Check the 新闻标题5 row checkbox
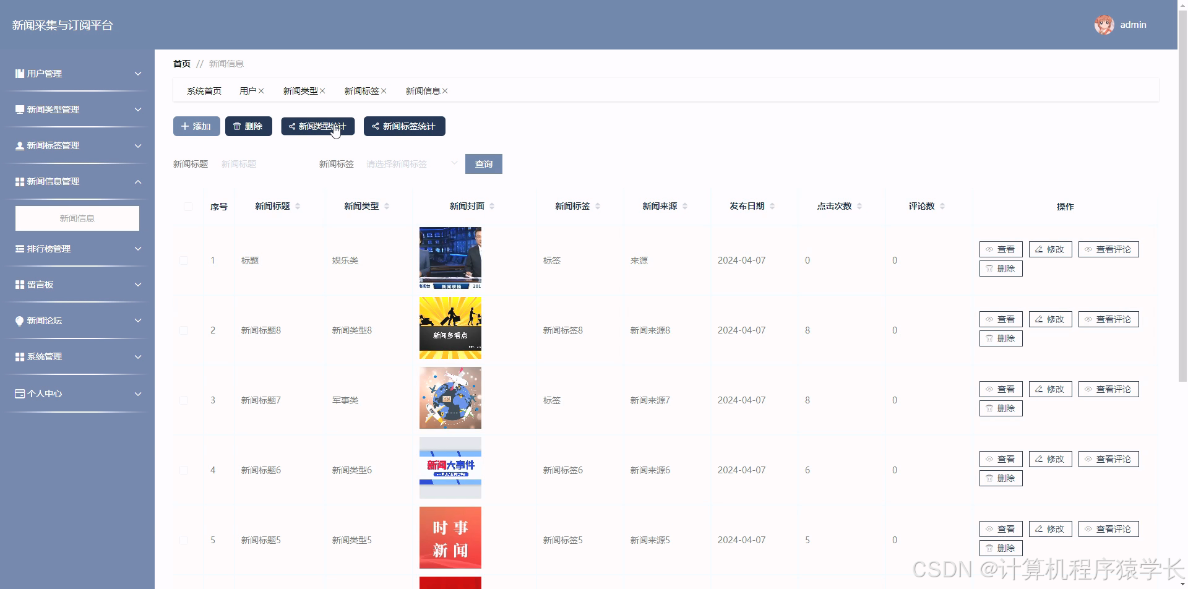The image size is (1188, 589). (x=184, y=540)
